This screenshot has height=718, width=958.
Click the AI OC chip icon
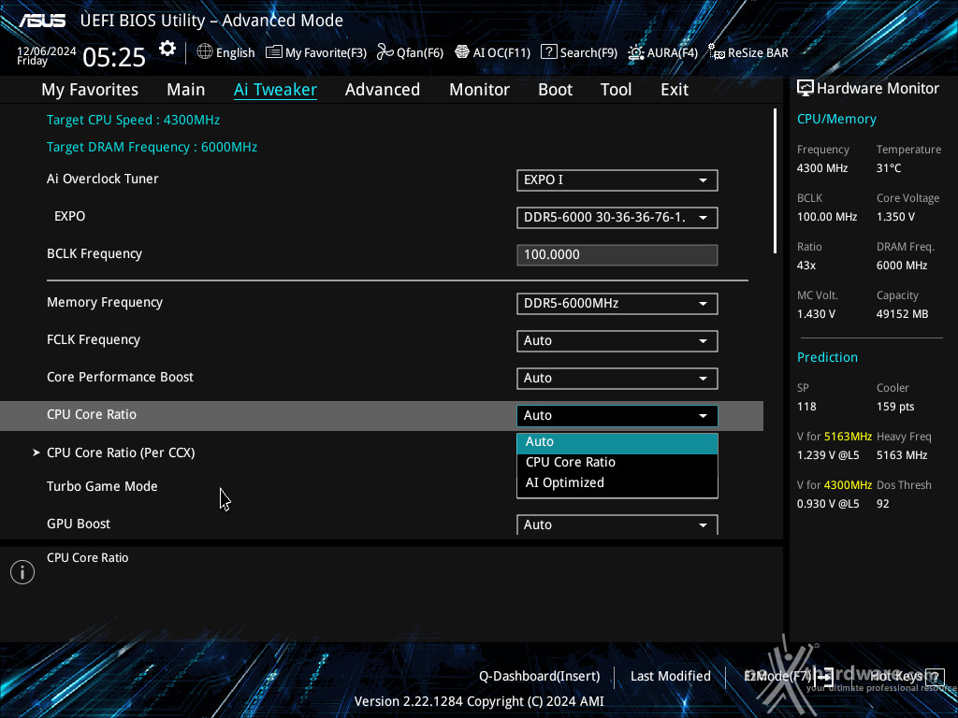coord(462,52)
